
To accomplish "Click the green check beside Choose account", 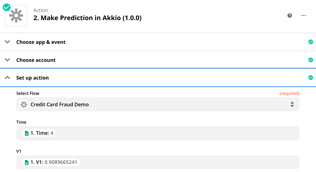I will pos(311,60).
